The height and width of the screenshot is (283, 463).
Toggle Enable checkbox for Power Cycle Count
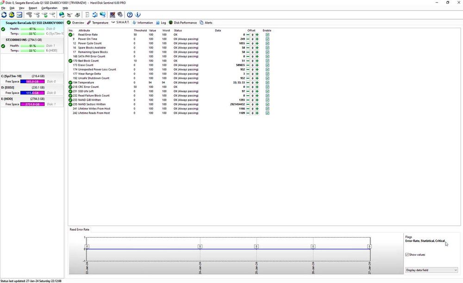(x=267, y=43)
